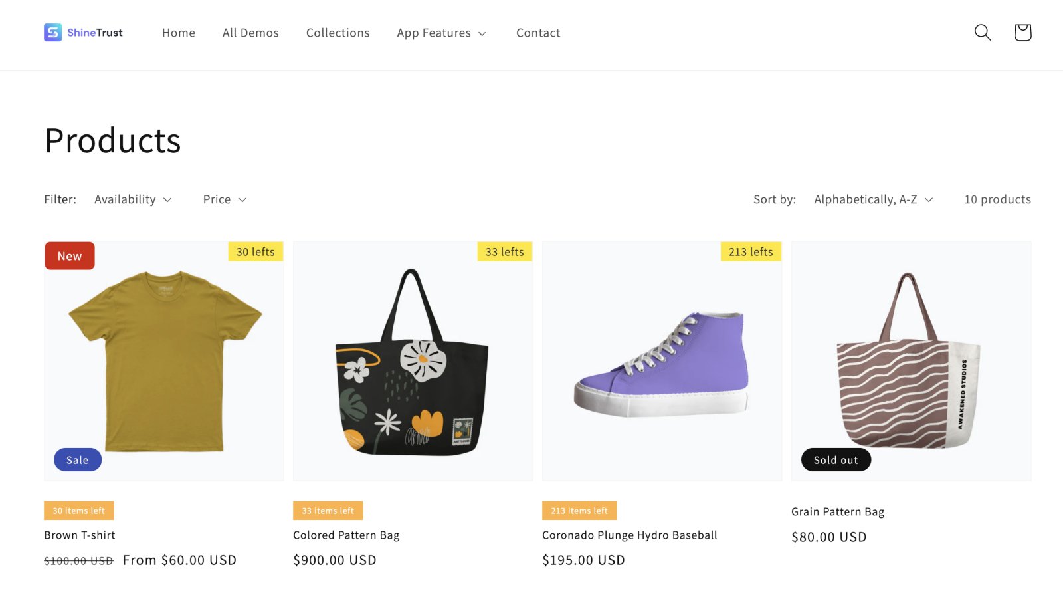
Task: Open the Grain Pattern Bag product
Action: tap(838, 511)
